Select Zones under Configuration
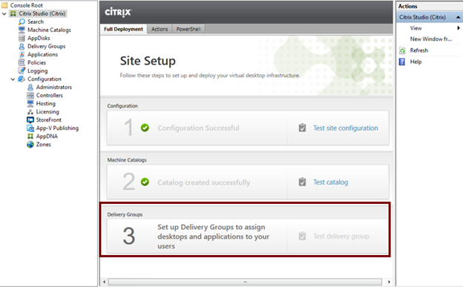Image resolution: width=463 pixels, height=287 pixels. tap(43, 145)
